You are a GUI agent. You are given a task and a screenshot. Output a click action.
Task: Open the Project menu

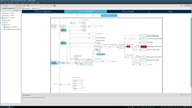(x=23, y=3)
